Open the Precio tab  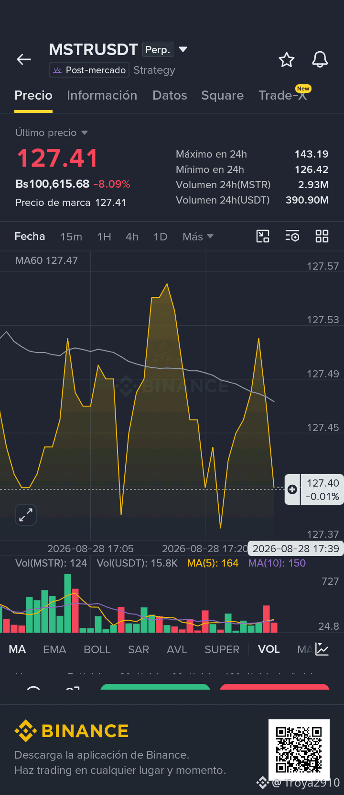tap(33, 95)
